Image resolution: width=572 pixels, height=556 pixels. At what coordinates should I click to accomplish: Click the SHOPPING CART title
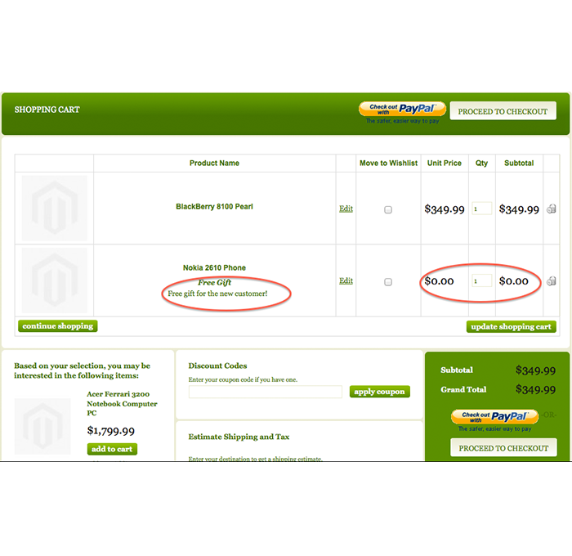(x=47, y=110)
